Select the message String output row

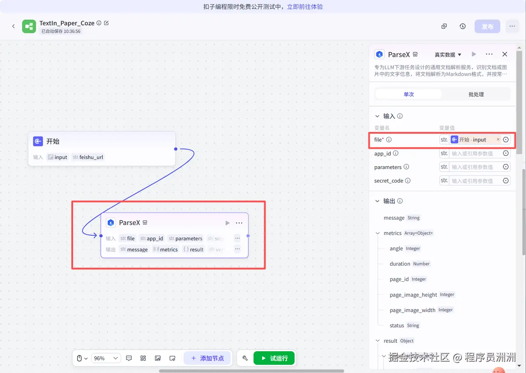pos(402,218)
